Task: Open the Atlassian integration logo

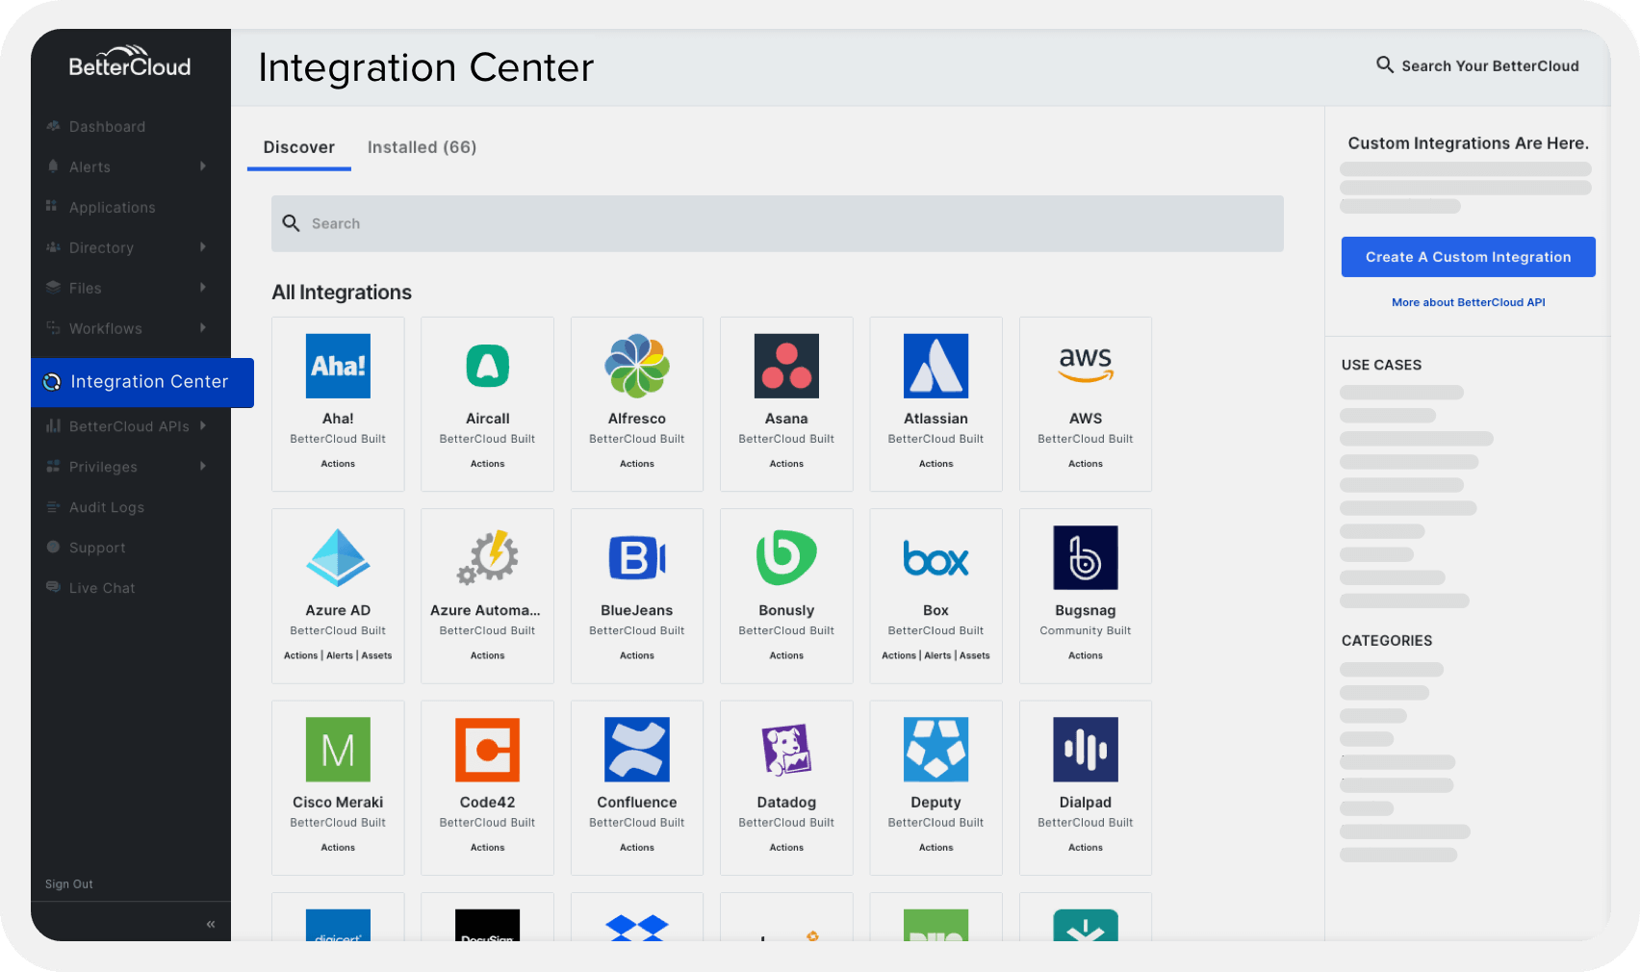Action: pos(935,366)
